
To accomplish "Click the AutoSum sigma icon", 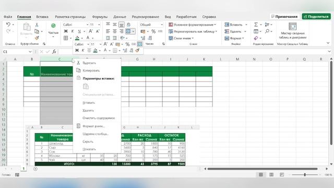I will [x=256, y=25].
